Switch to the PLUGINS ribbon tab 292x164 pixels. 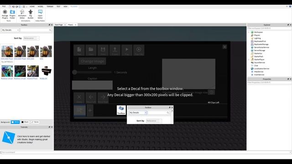(74, 6)
